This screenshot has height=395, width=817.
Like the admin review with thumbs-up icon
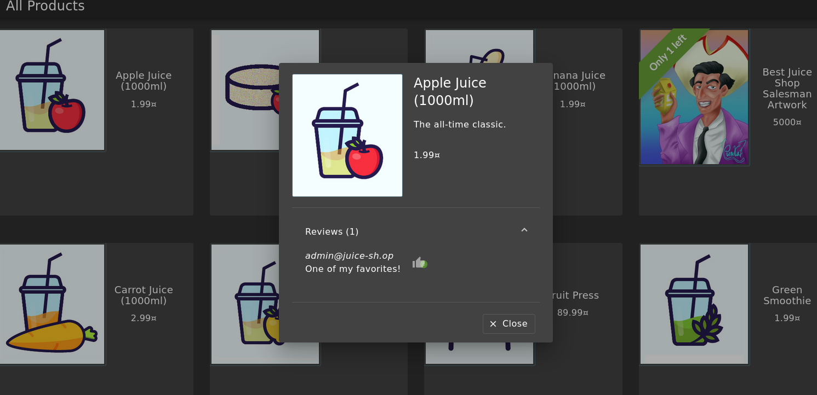(x=420, y=263)
